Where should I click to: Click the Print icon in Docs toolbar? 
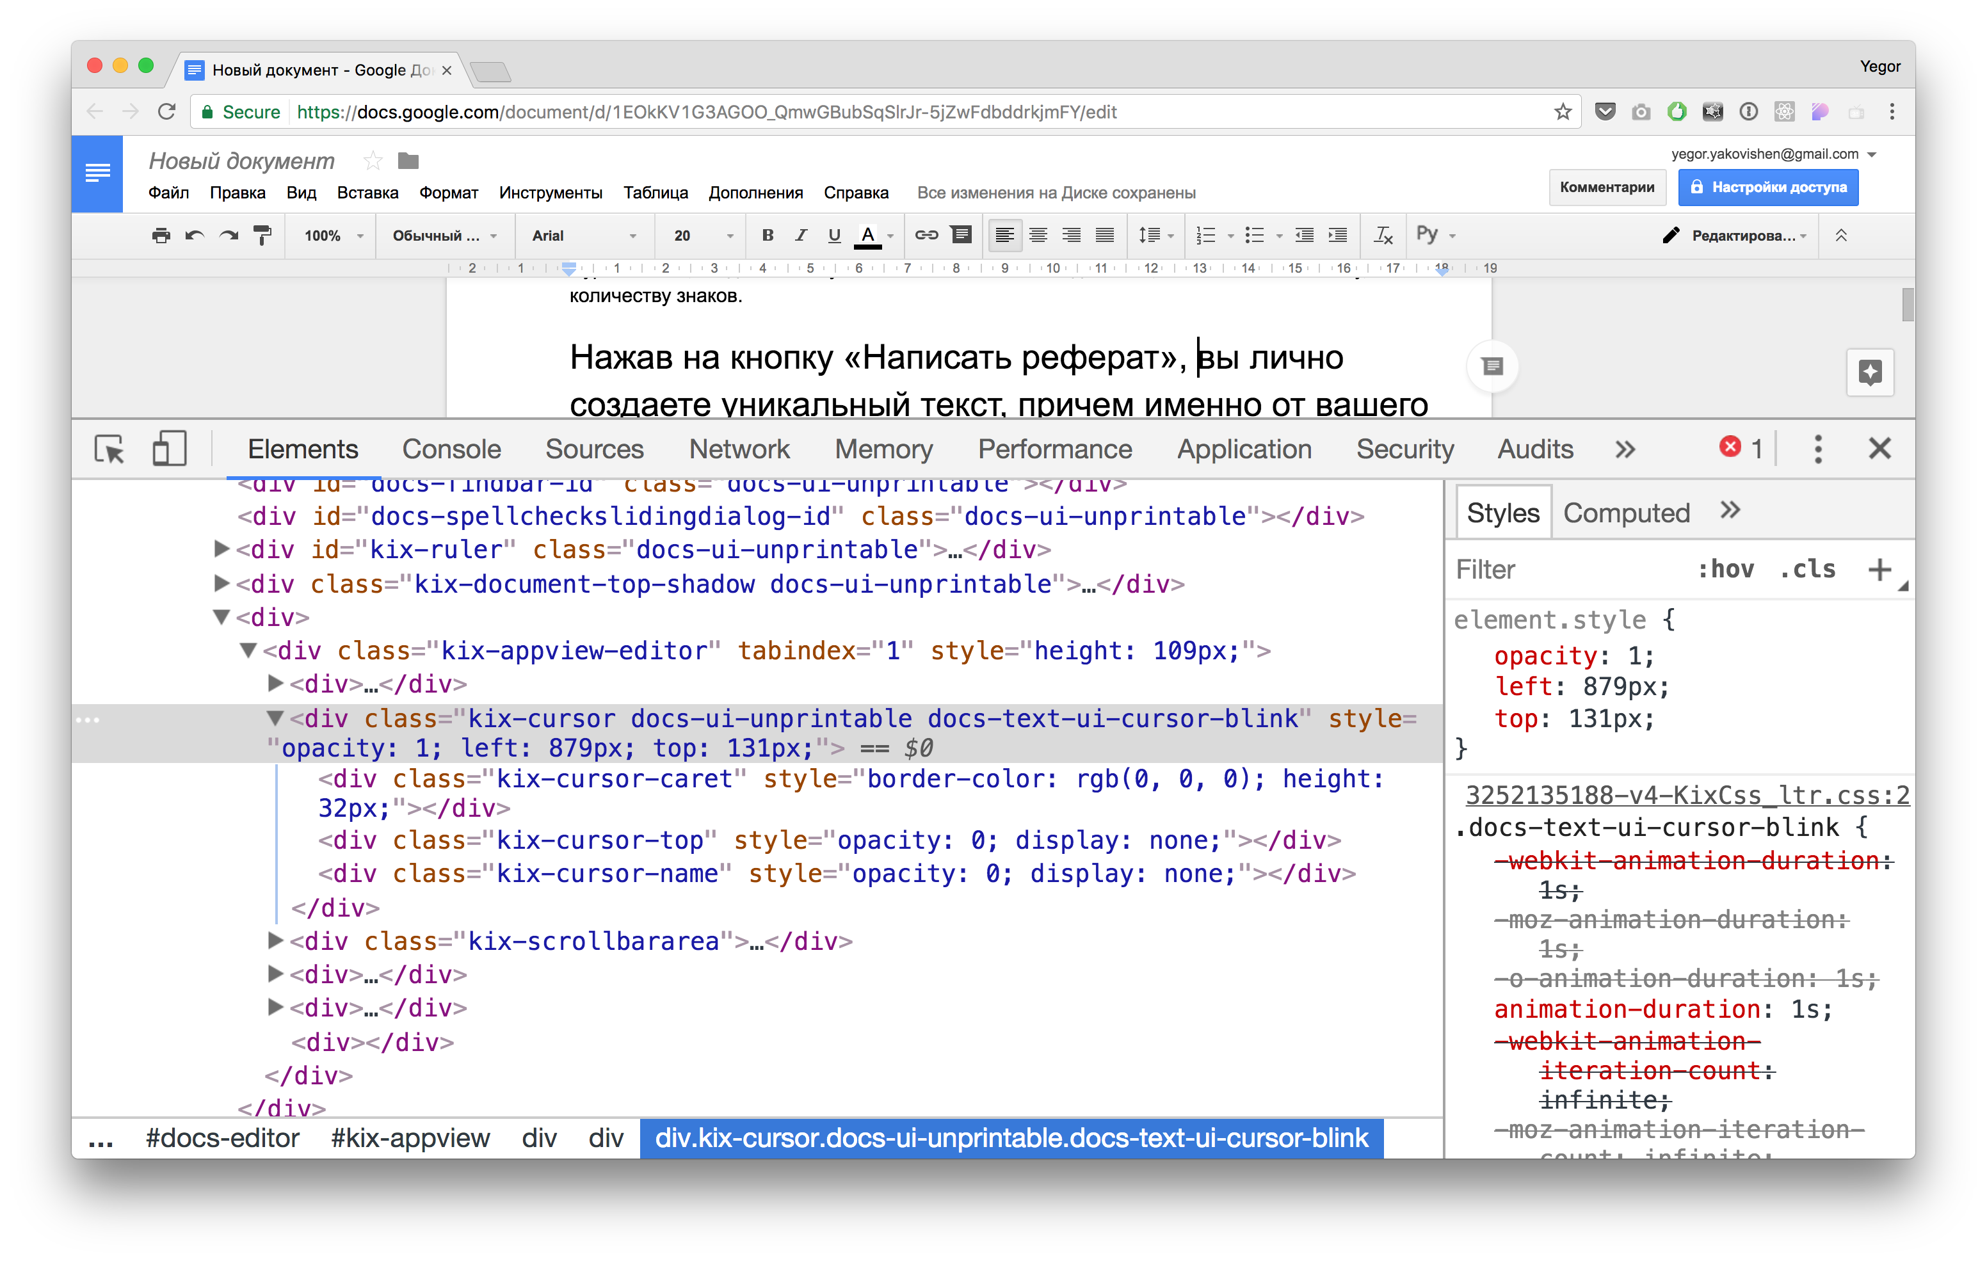tap(161, 236)
